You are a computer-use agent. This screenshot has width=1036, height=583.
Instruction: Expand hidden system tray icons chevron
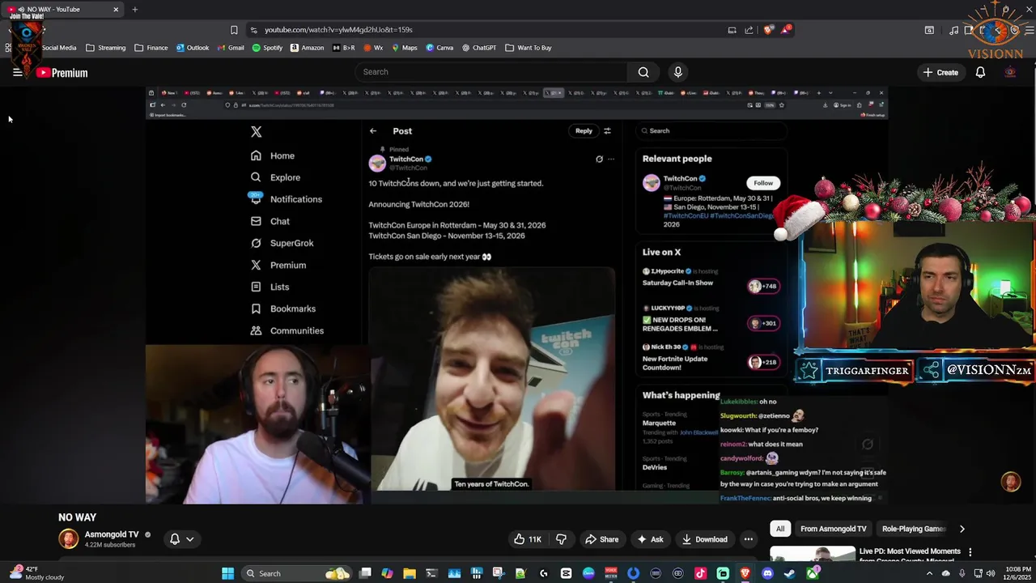tap(929, 573)
